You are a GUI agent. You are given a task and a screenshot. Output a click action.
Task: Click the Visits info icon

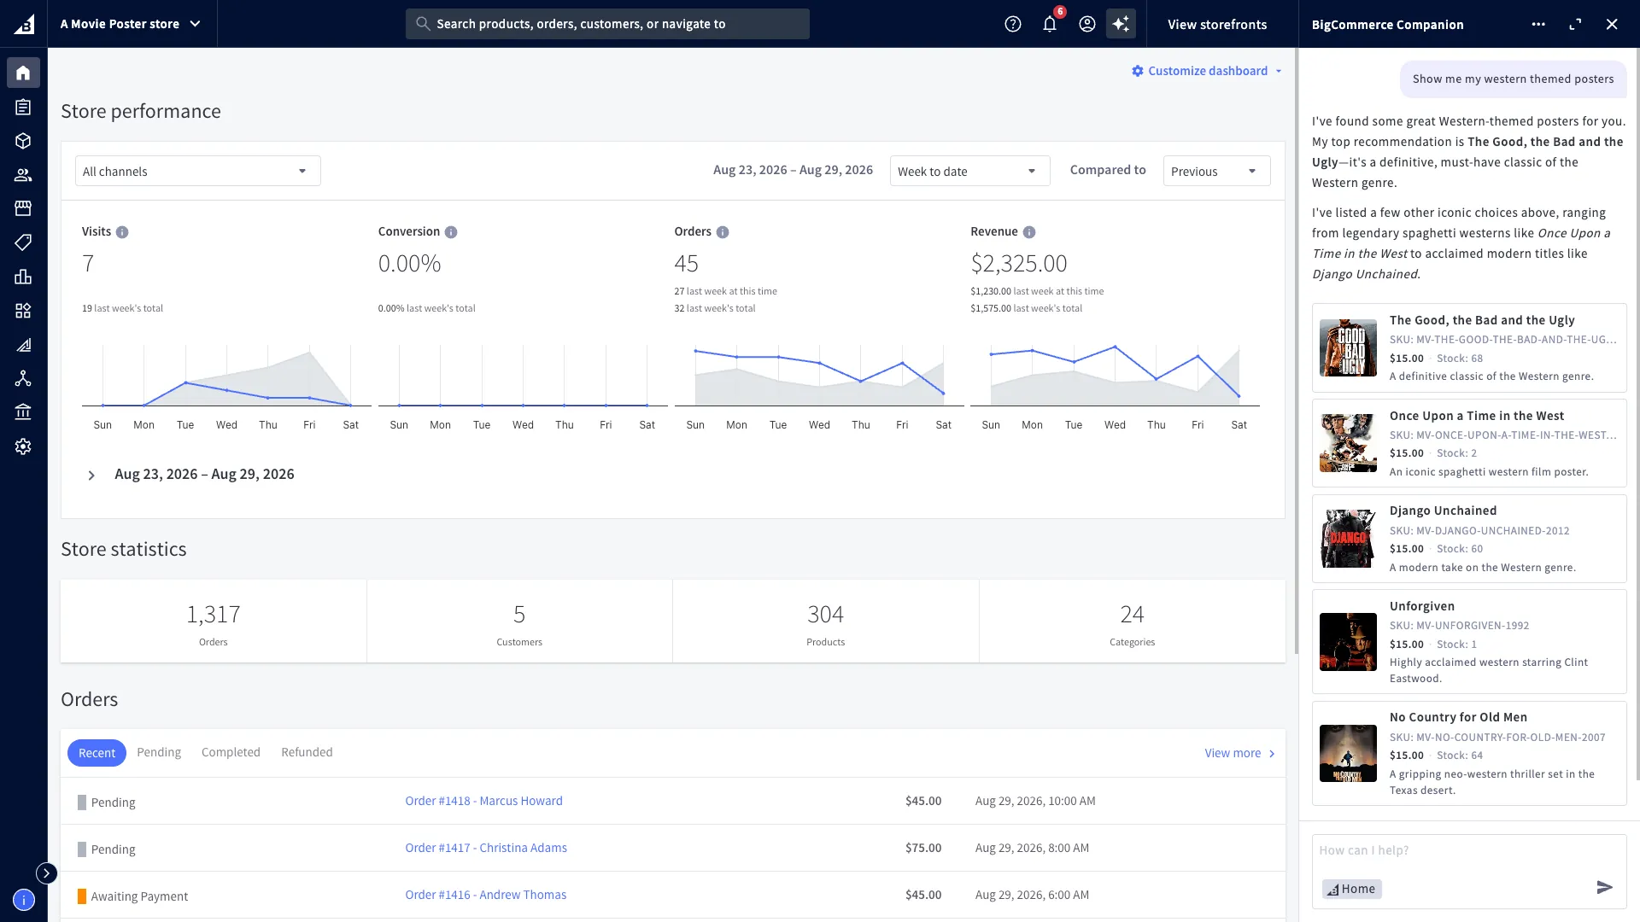tap(122, 232)
